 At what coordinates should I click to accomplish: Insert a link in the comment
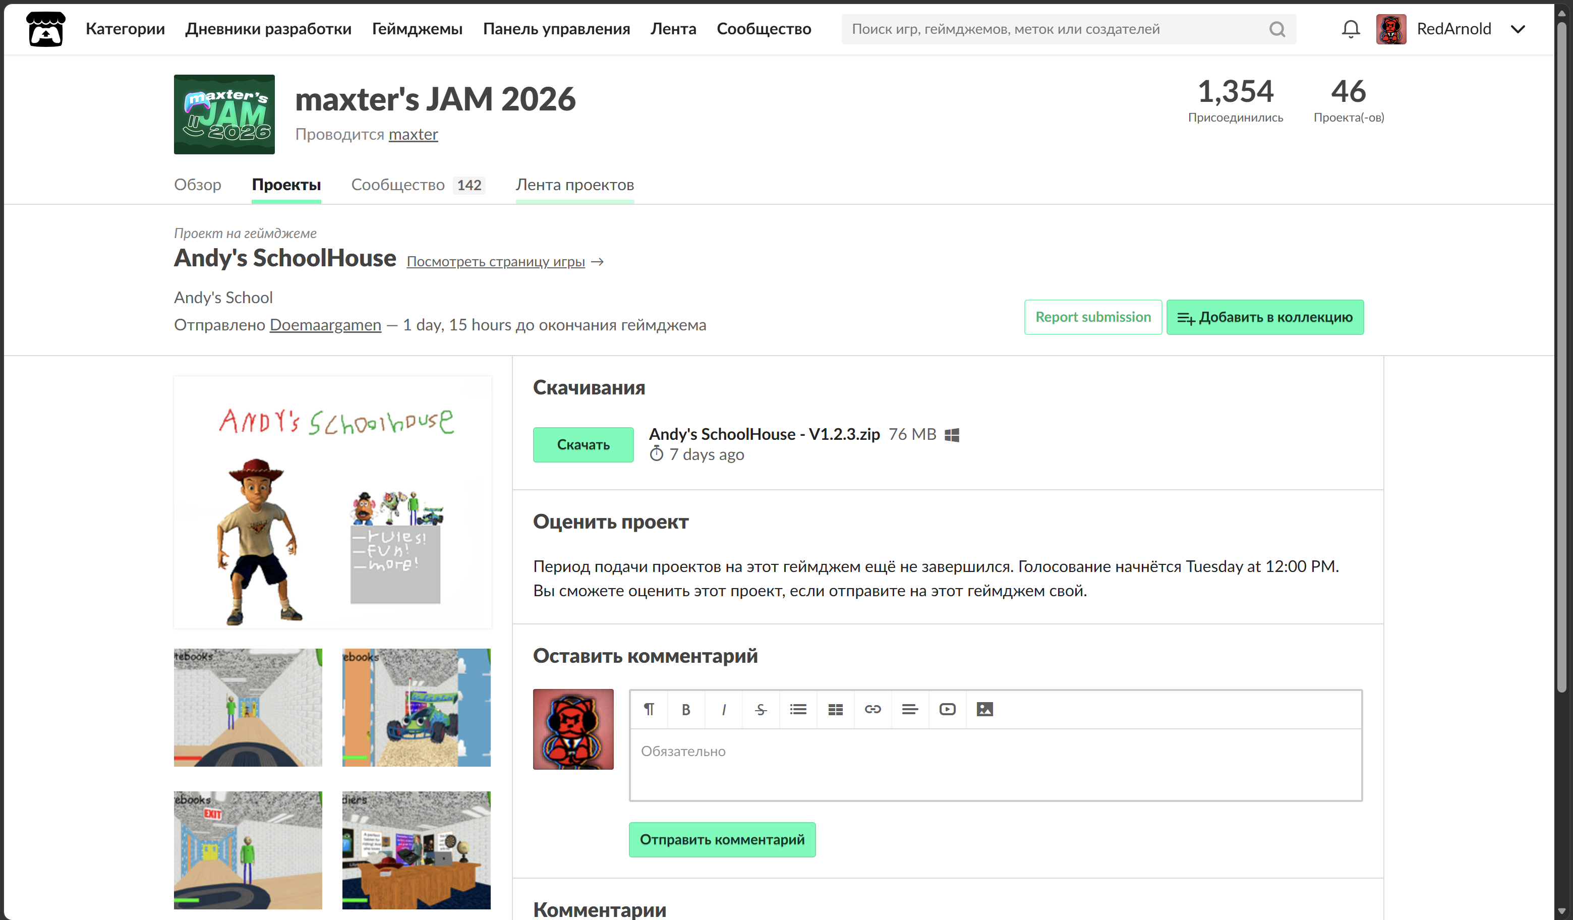click(x=872, y=709)
